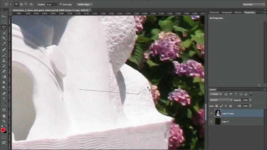Select the Eraser tool
The width and height of the screenshot is (267, 150).
[4, 71]
